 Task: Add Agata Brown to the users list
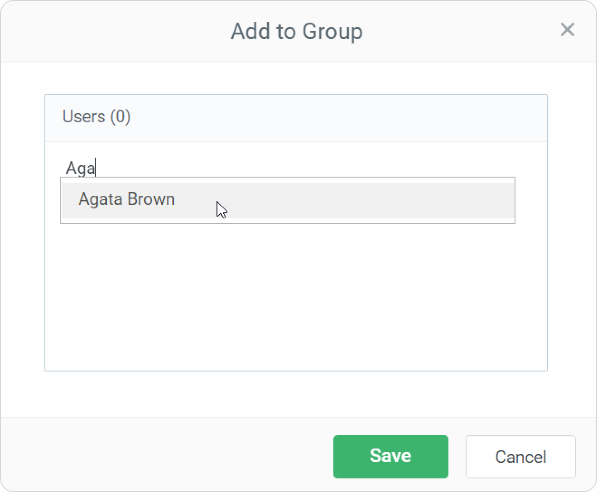pyautogui.click(x=127, y=200)
